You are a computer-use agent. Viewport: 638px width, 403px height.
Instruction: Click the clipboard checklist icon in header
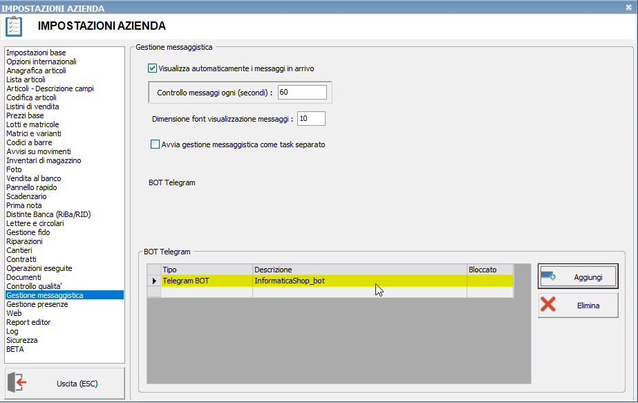coord(14,26)
